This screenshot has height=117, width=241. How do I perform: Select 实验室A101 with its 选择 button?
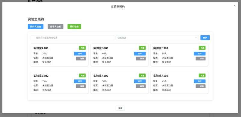[80, 54]
